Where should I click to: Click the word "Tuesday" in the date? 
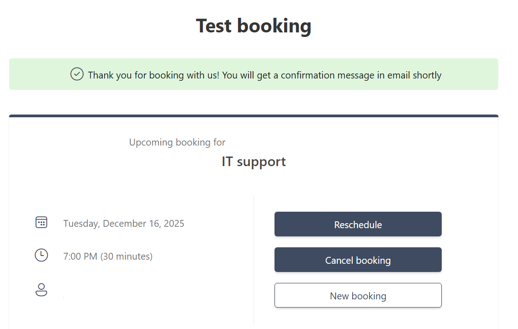[x=80, y=224]
